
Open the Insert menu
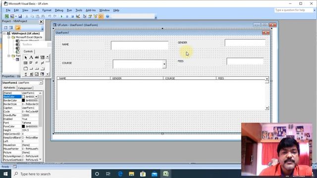35,10
